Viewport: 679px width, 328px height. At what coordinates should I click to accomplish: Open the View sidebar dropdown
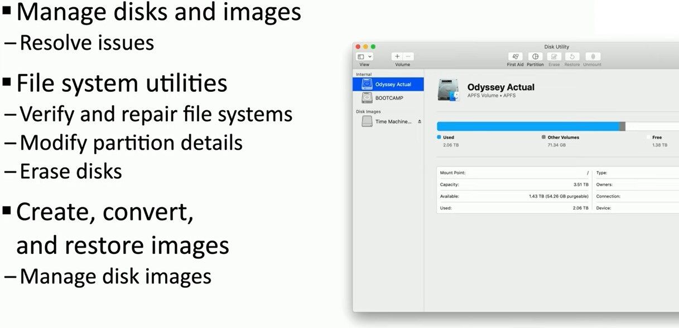(364, 57)
